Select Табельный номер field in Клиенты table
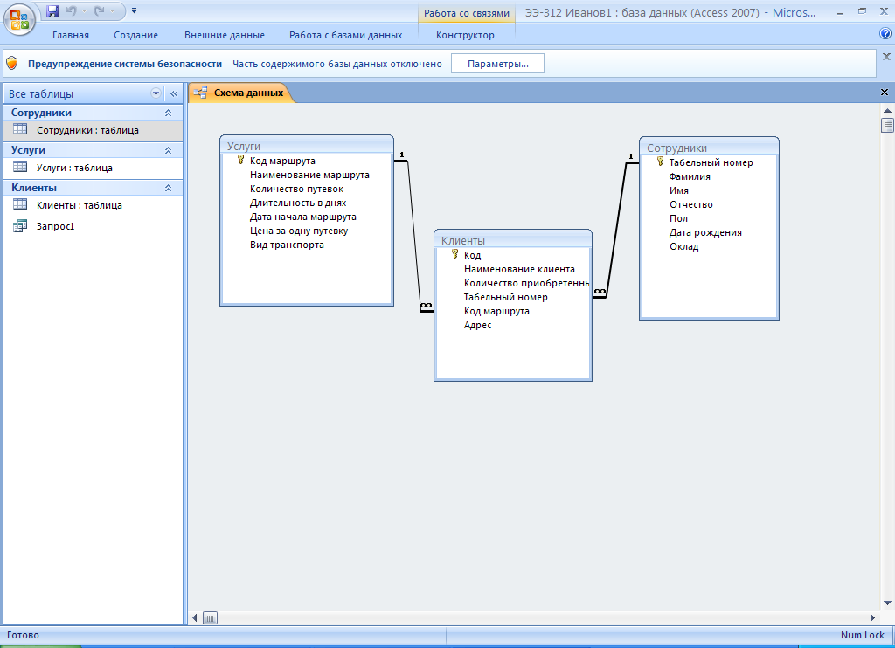This screenshot has width=895, height=648. (x=505, y=297)
